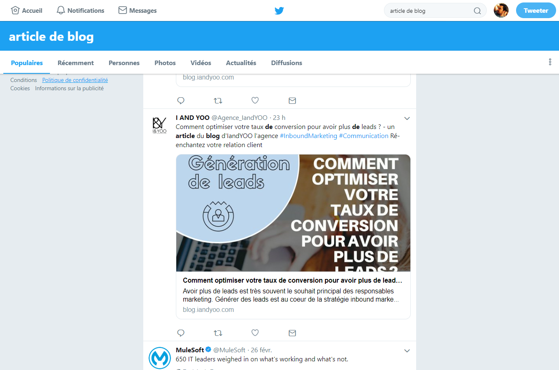The image size is (559, 370).
Task: Click the 'article de blog' page heading
Action: pyautogui.click(x=51, y=37)
